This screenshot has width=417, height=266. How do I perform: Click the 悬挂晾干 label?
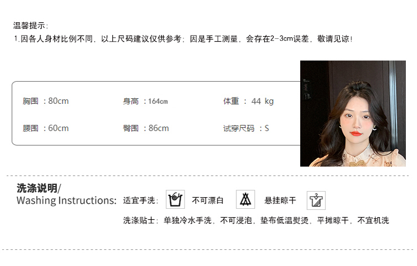280,200
